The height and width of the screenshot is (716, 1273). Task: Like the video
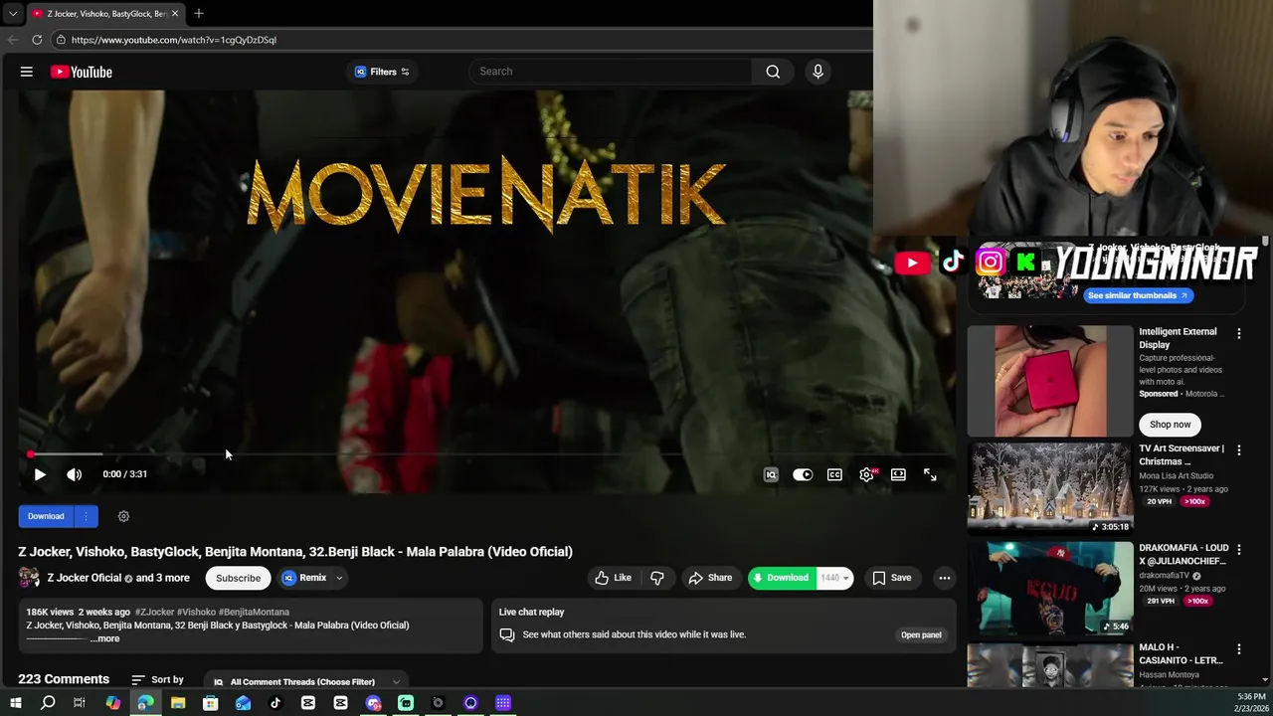[x=613, y=578]
